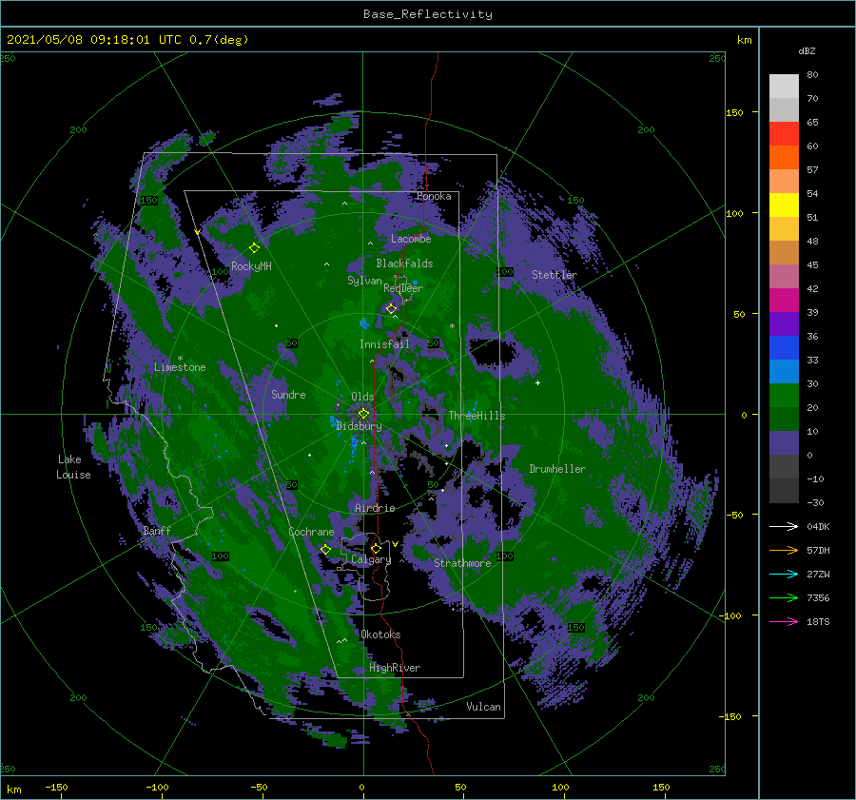
Task: Click the light gray 70-80 dBZ swatch
Action: [x=784, y=87]
